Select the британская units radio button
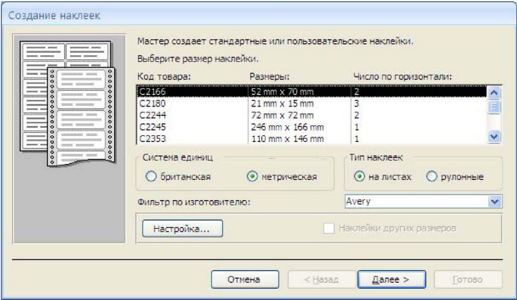Screen dimensions: 517x300 (151, 177)
